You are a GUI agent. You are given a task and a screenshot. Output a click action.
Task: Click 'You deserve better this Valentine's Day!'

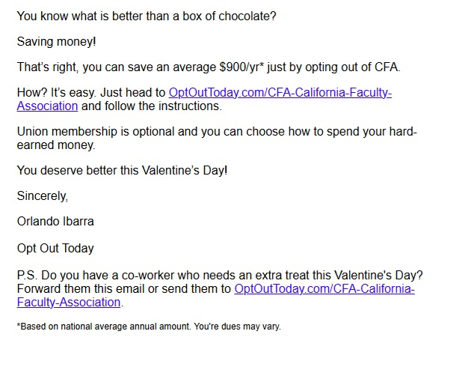point(122,171)
